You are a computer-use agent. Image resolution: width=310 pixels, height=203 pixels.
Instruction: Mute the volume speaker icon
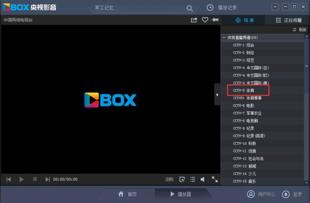tap(203, 179)
